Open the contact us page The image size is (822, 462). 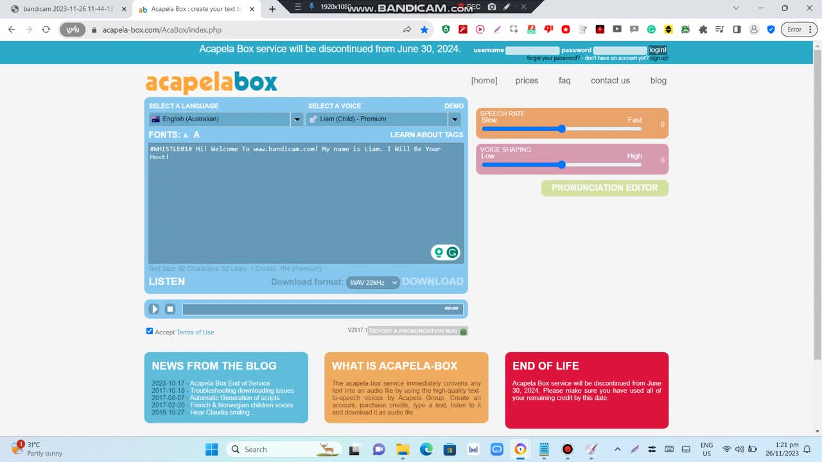click(610, 80)
